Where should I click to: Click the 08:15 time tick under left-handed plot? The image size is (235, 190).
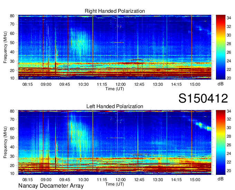[27, 180]
